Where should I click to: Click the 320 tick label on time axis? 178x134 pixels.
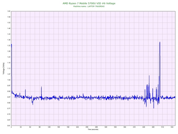(106, 127)
